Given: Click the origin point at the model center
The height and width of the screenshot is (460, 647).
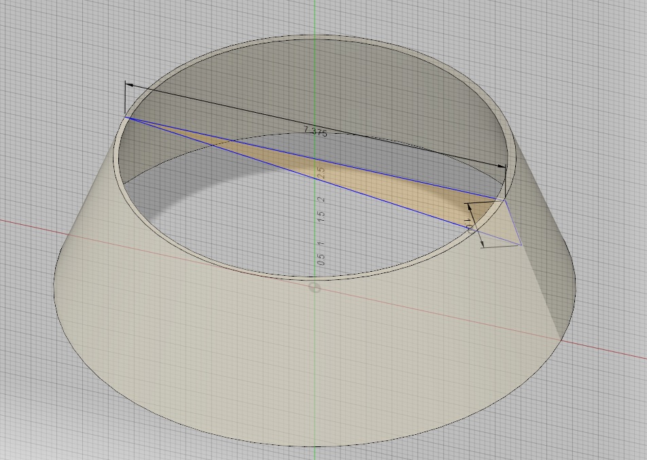Looking at the screenshot, I should coord(314,288).
